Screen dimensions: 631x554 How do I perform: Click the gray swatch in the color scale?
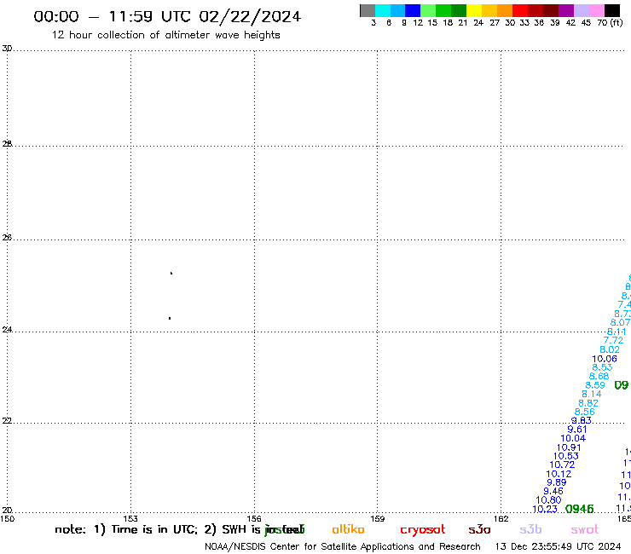click(368, 10)
